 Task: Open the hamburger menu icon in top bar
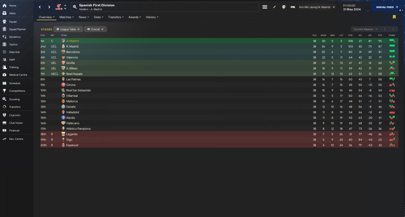pos(265,7)
